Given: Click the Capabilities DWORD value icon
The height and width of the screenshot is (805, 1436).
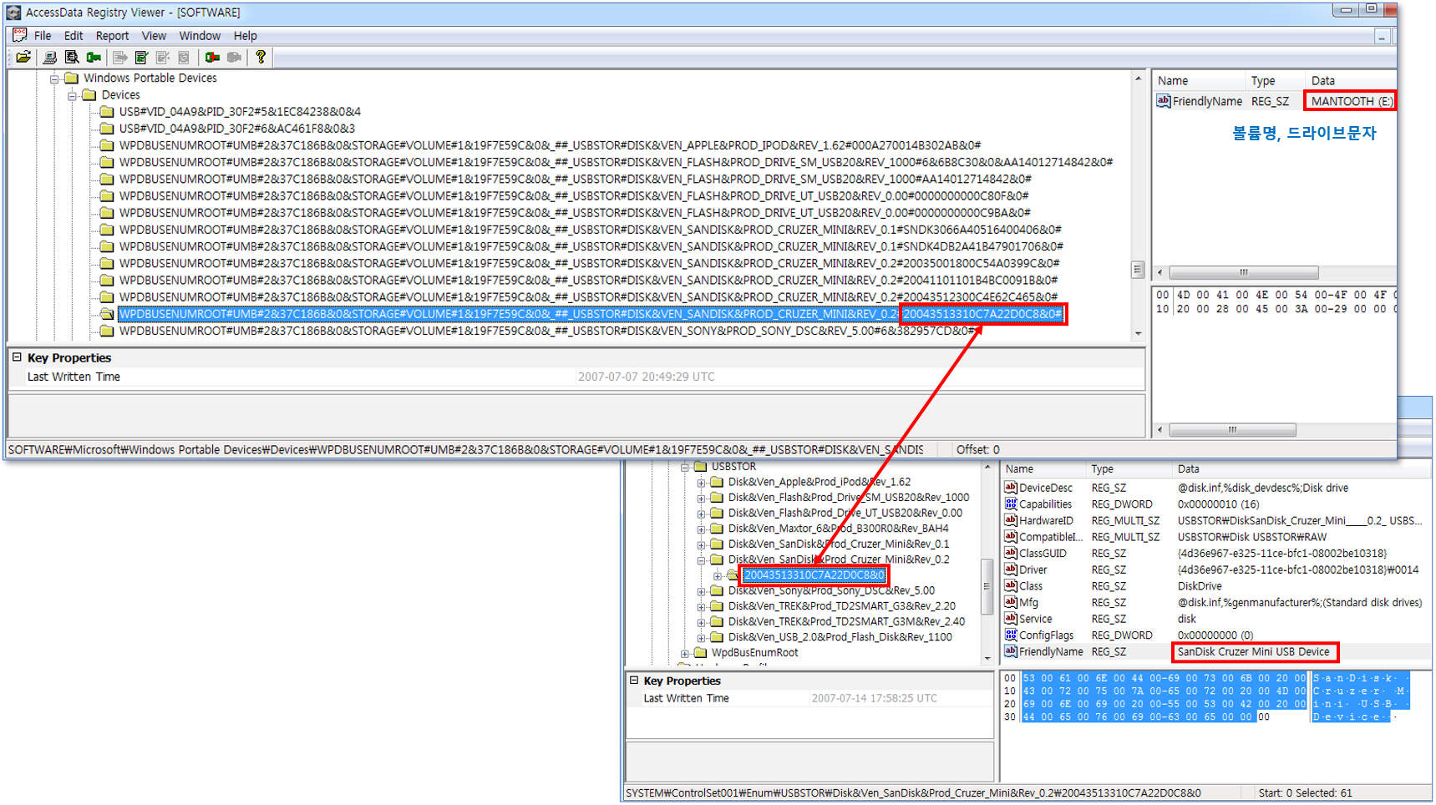Looking at the screenshot, I should 1011,504.
